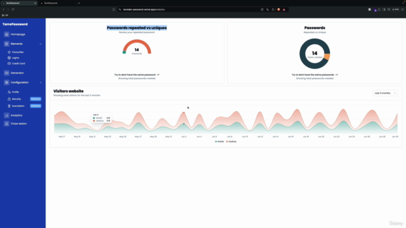Viewport: 406px width, 228px height.
Task: Select the Favourites star icon
Action: pyautogui.click(x=9, y=52)
